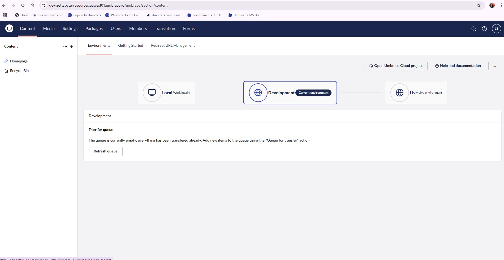Switch to the Media section
Screen dimensions: 504x260
tap(49, 29)
